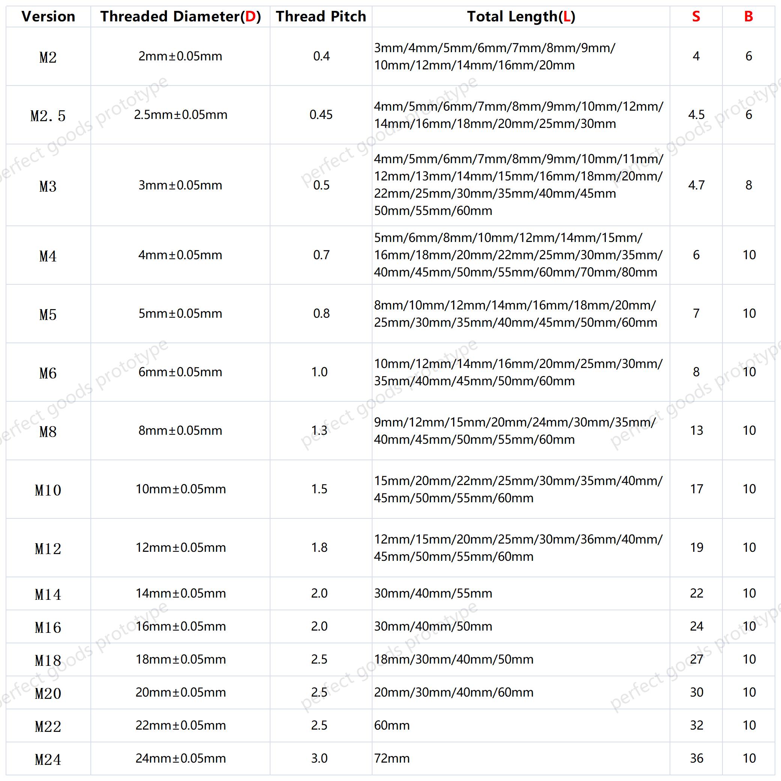The height and width of the screenshot is (781, 781).
Task: Click the 8mm±0.05mm diameter cell
Action: [180, 431]
